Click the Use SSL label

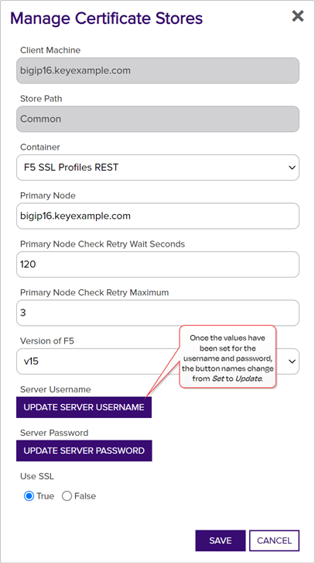click(37, 476)
